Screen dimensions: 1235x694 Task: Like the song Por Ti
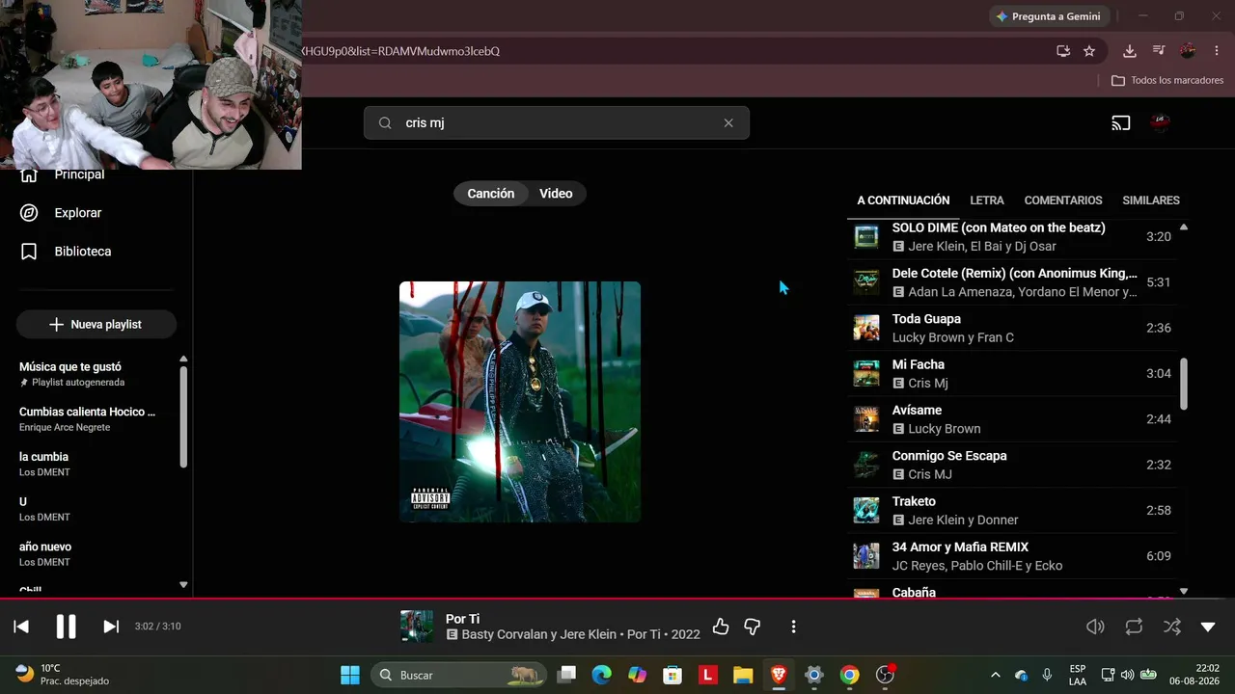click(x=721, y=627)
